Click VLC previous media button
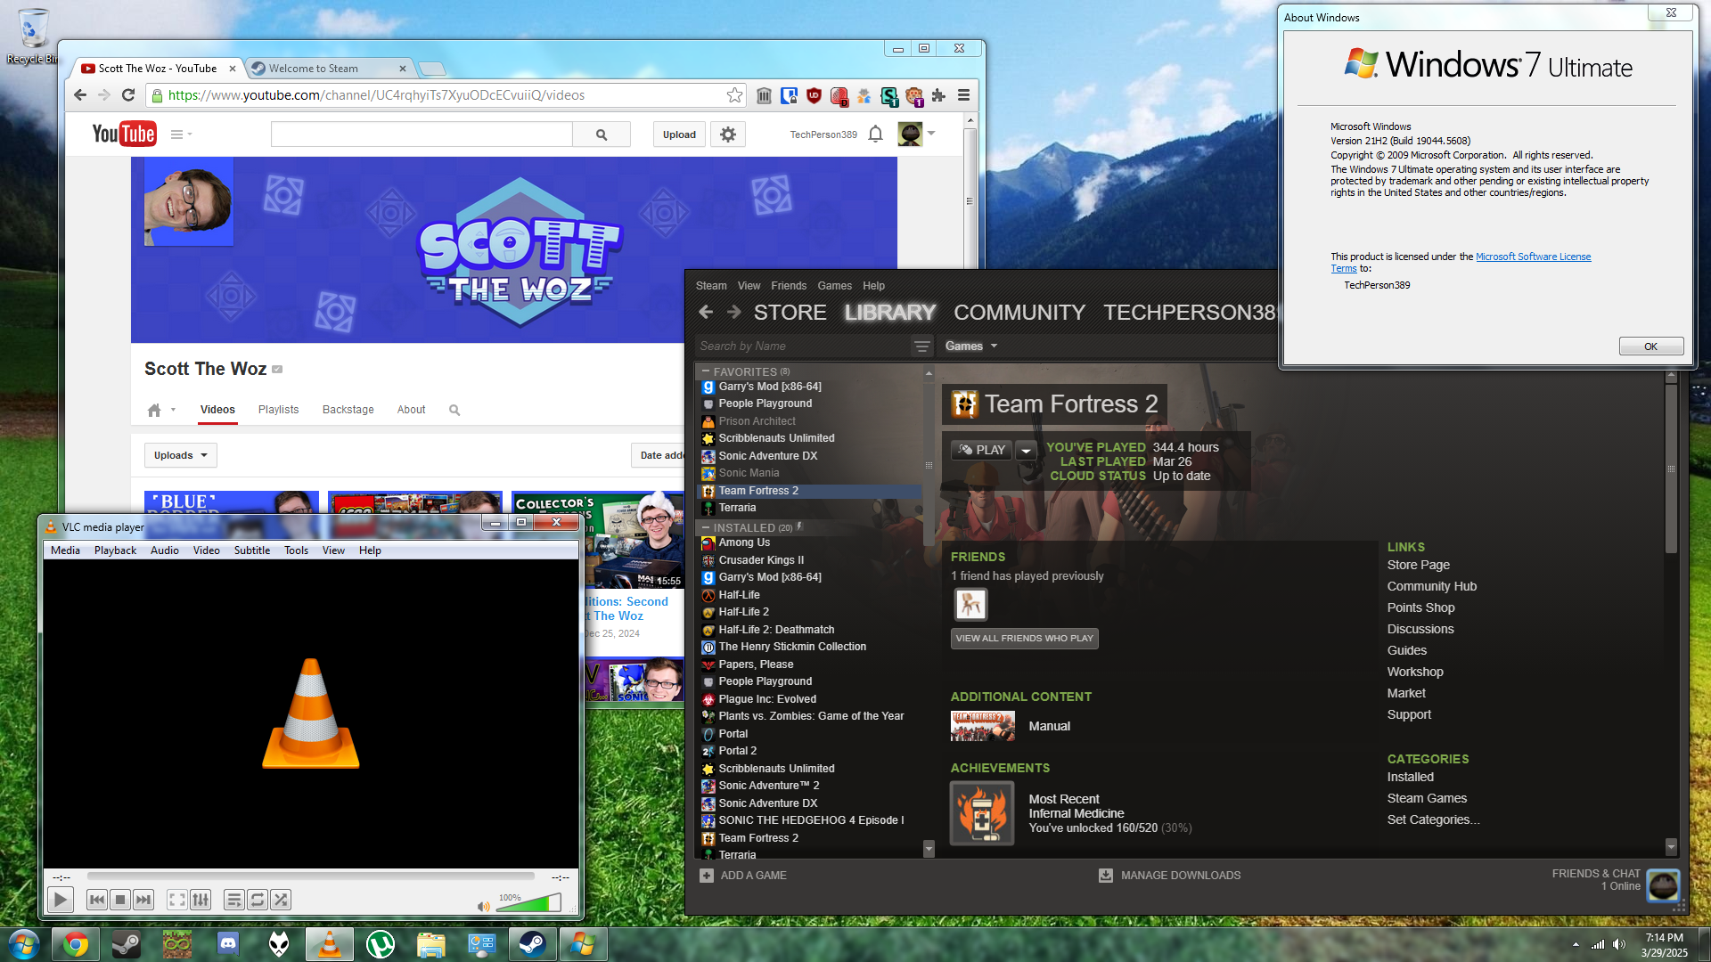This screenshot has width=1711, height=962. click(97, 900)
